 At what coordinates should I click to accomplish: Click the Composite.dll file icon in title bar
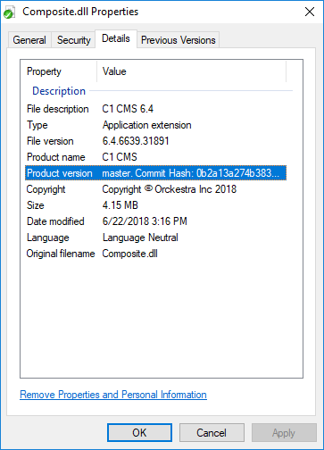[9, 12]
